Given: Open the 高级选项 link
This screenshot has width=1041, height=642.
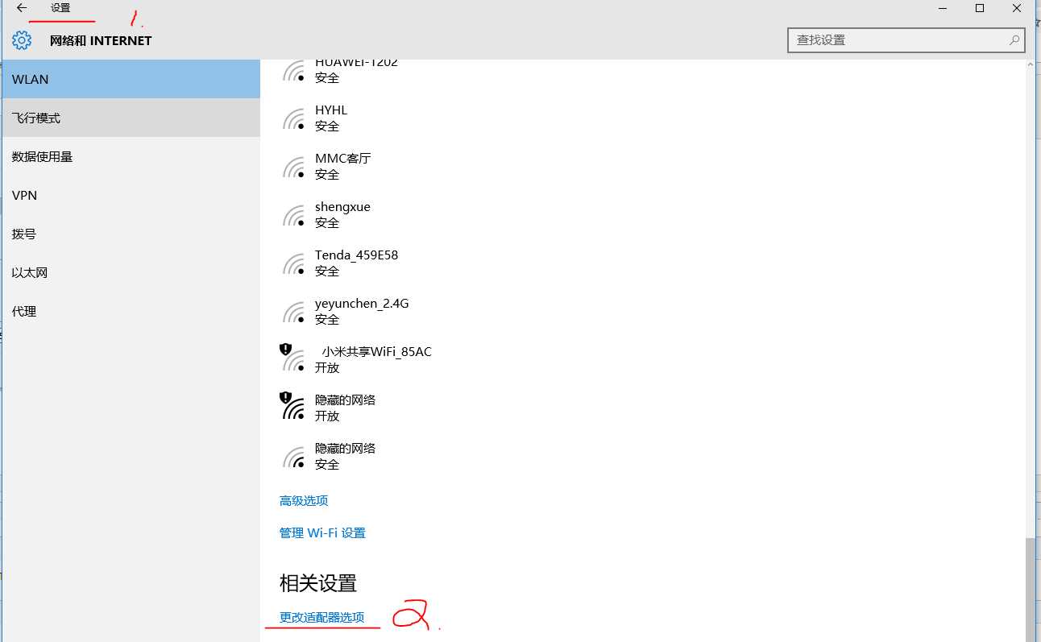Looking at the screenshot, I should pos(304,500).
